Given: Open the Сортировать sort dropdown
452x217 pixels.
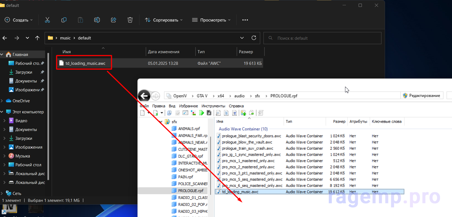Looking at the screenshot, I should [164, 20].
